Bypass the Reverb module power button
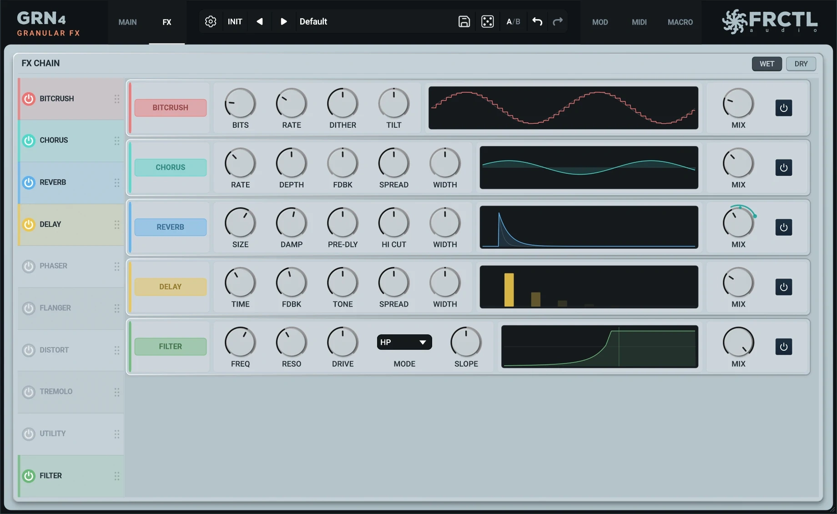The image size is (837, 514). (x=783, y=227)
